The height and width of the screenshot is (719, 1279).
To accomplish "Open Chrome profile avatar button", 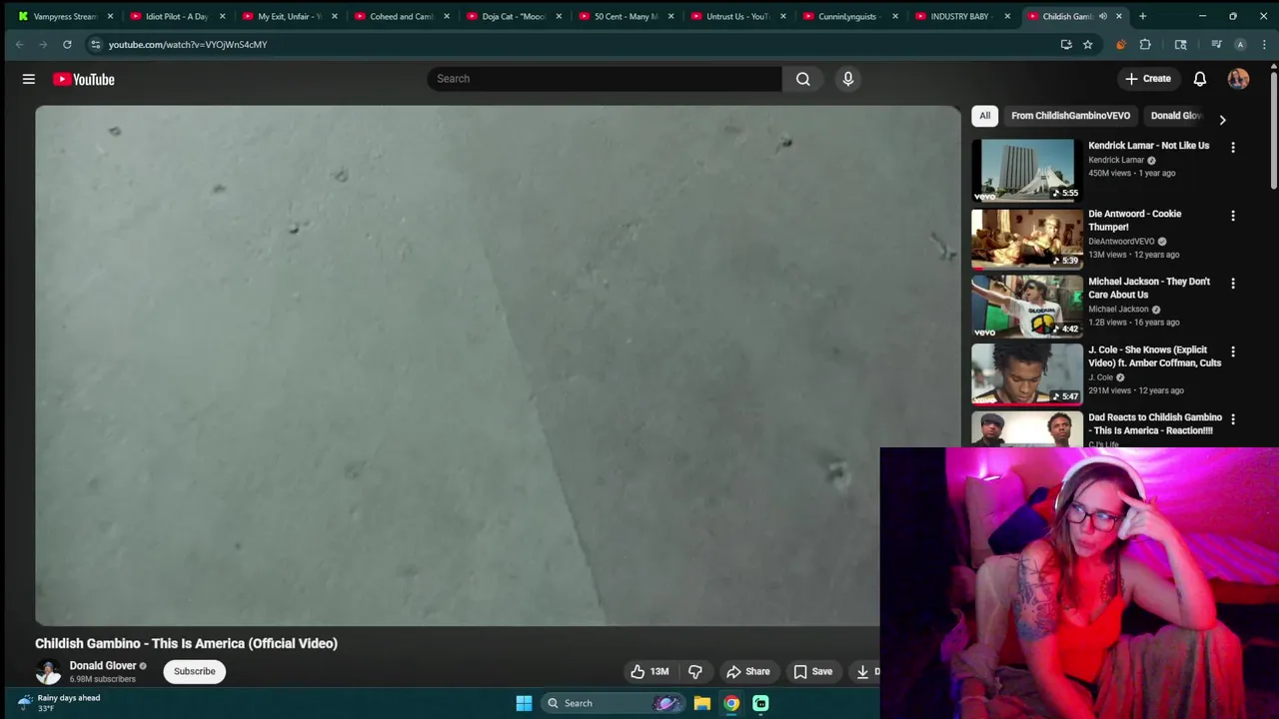I will tap(1240, 44).
